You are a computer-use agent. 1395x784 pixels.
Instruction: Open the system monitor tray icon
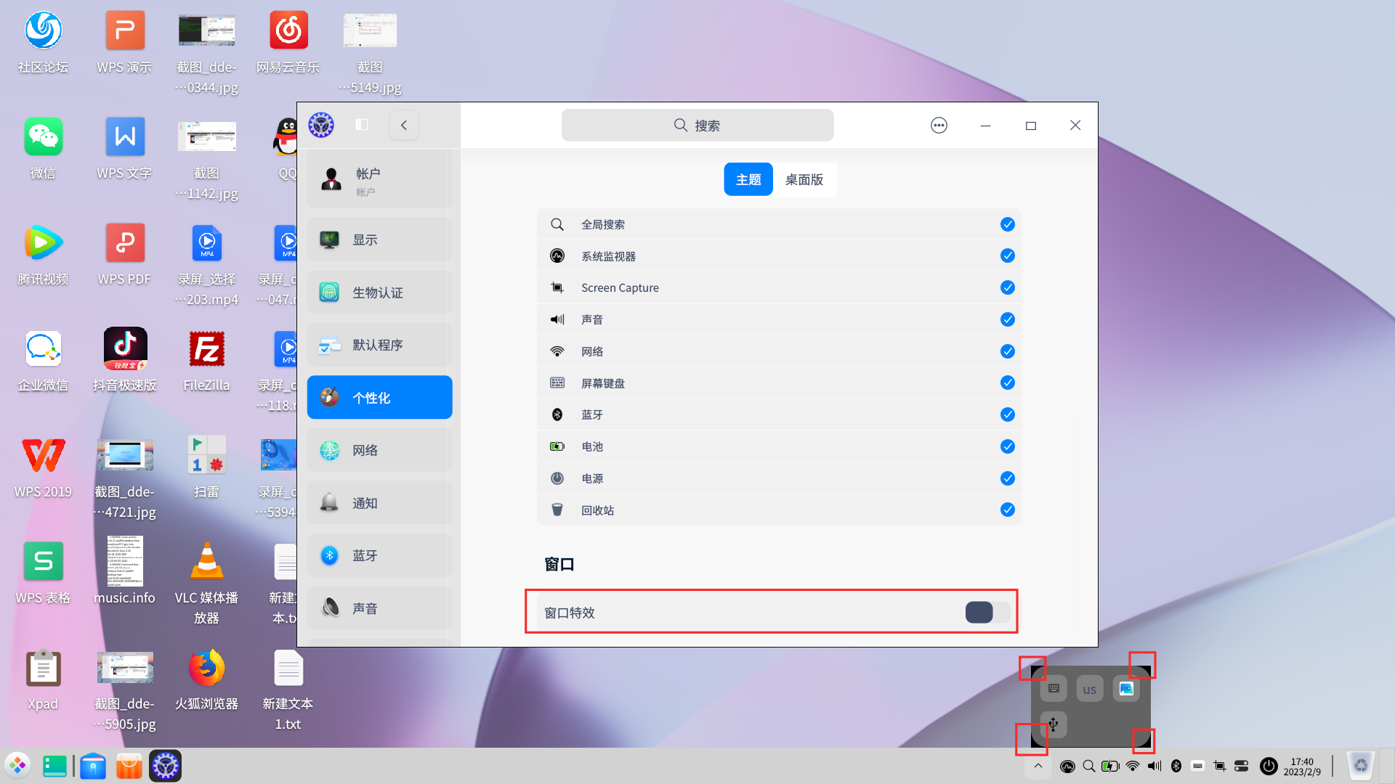1067,766
